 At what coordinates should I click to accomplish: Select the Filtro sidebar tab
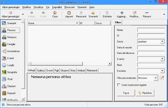(x=118, y=22)
